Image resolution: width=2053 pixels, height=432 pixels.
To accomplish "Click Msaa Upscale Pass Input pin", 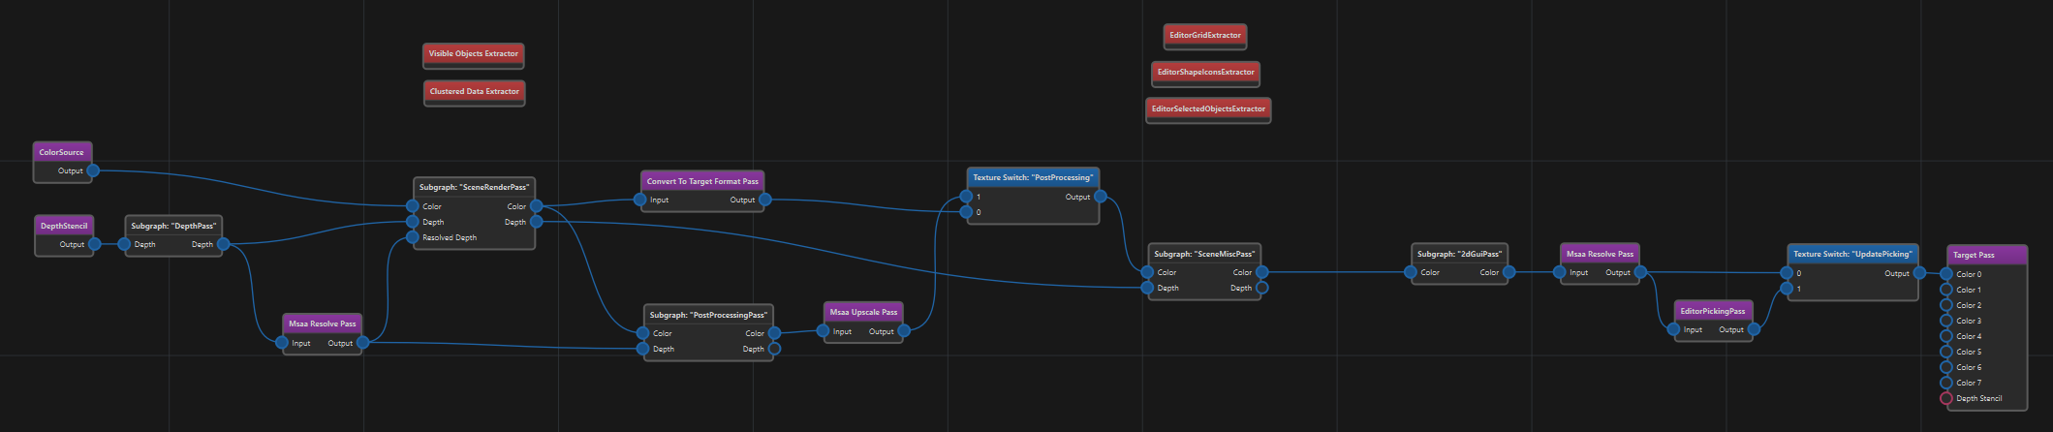I will (824, 330).
